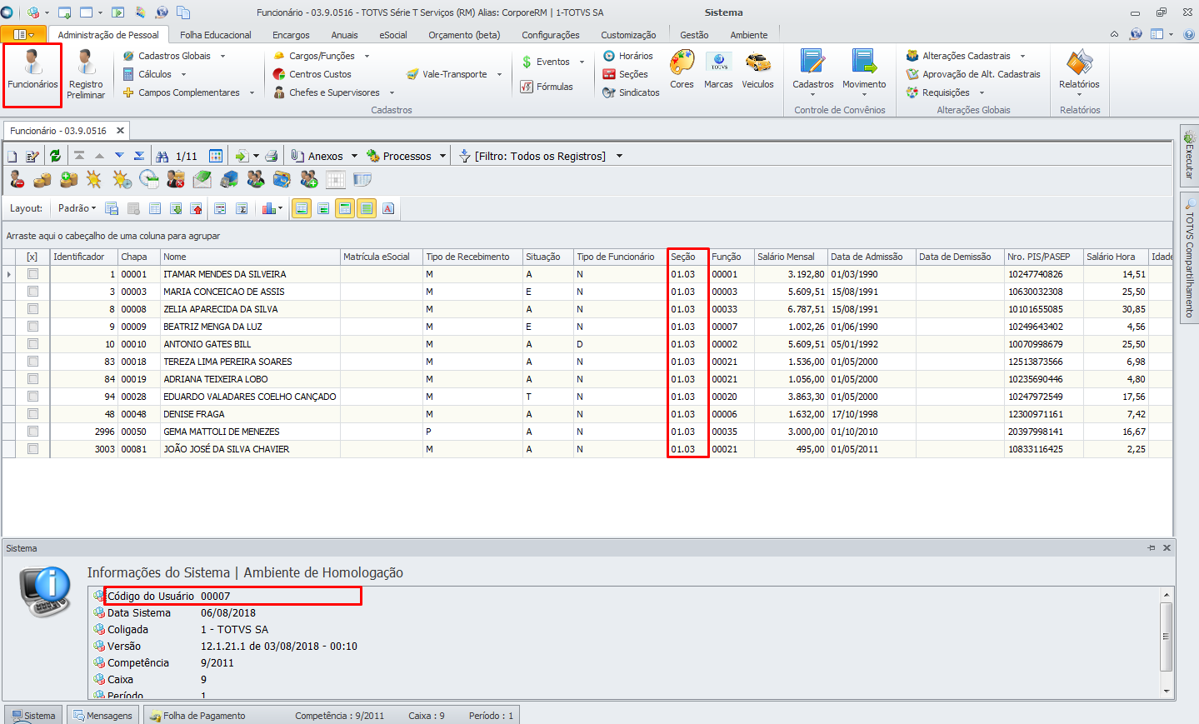Click the Mensagens button in bottom bar
Viewport: 1199px width, 724px height.
tap(102, 716)
